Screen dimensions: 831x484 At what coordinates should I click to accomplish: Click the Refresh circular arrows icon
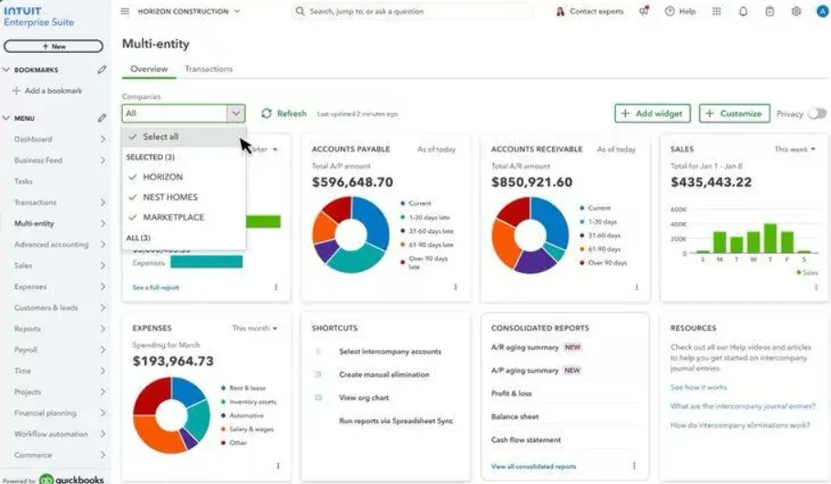pos(267,113)
